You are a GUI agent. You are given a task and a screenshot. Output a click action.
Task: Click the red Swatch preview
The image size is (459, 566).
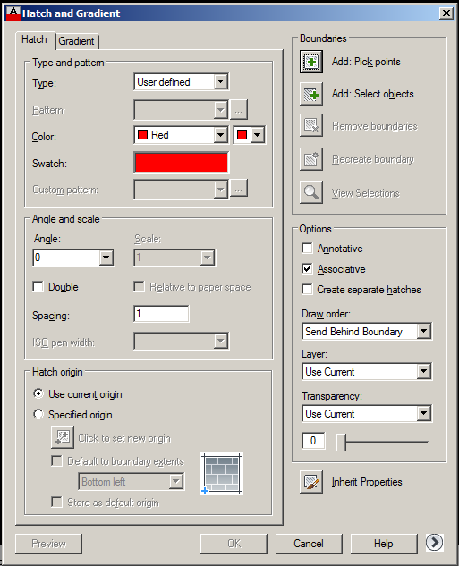pyautogui.click(x=182, y=163)
